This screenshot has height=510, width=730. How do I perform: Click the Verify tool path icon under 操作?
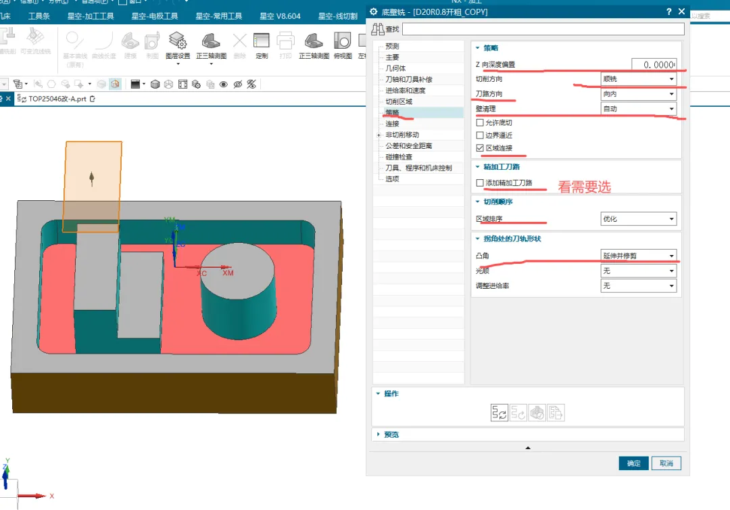pos(537,413)
